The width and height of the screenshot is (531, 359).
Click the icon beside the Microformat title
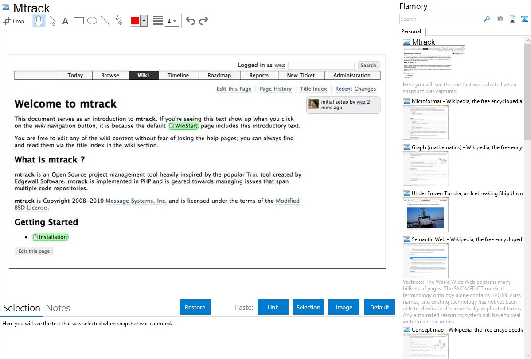point(407,101)
